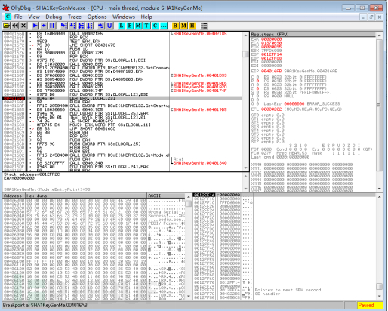Click the dump pane scrollbar up arrow
The height and width of the screenshot is (311, 388).
(189, 196)
